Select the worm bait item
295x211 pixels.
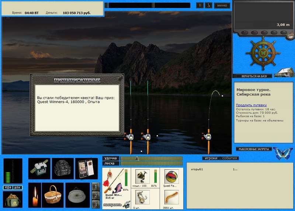[x=171, y=197]
